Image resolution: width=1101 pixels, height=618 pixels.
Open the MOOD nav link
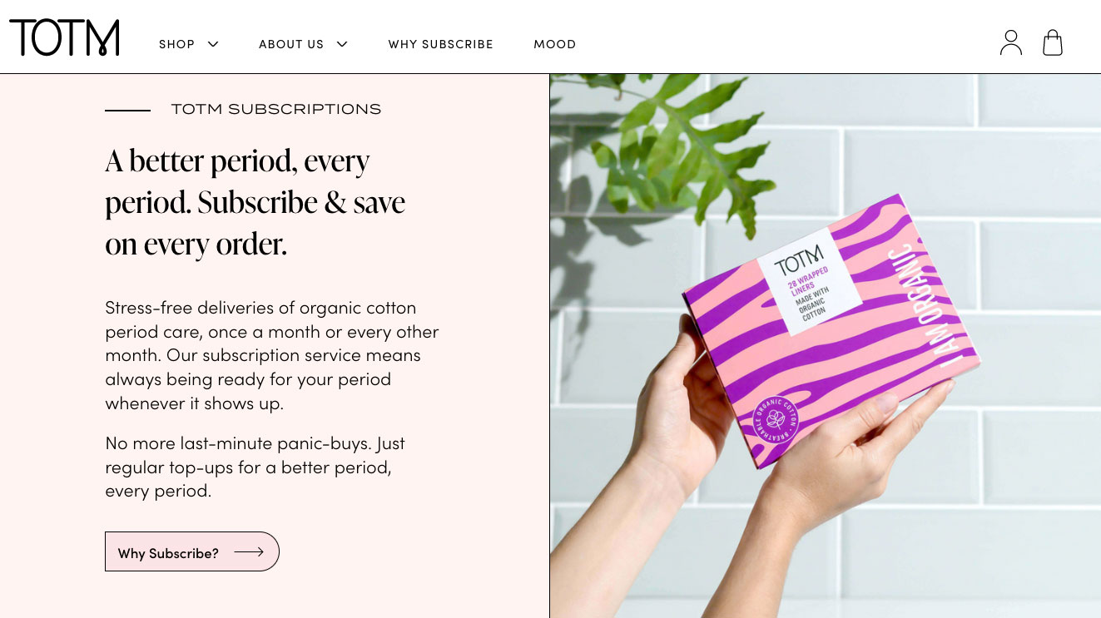pos(554,44)
